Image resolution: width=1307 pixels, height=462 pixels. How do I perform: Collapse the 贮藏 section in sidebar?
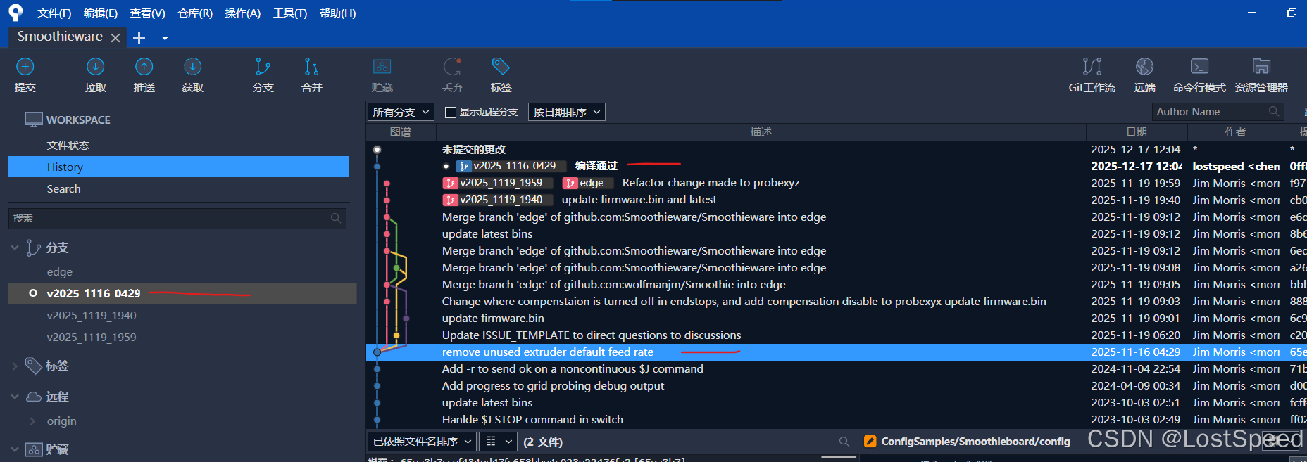(15, 449)
